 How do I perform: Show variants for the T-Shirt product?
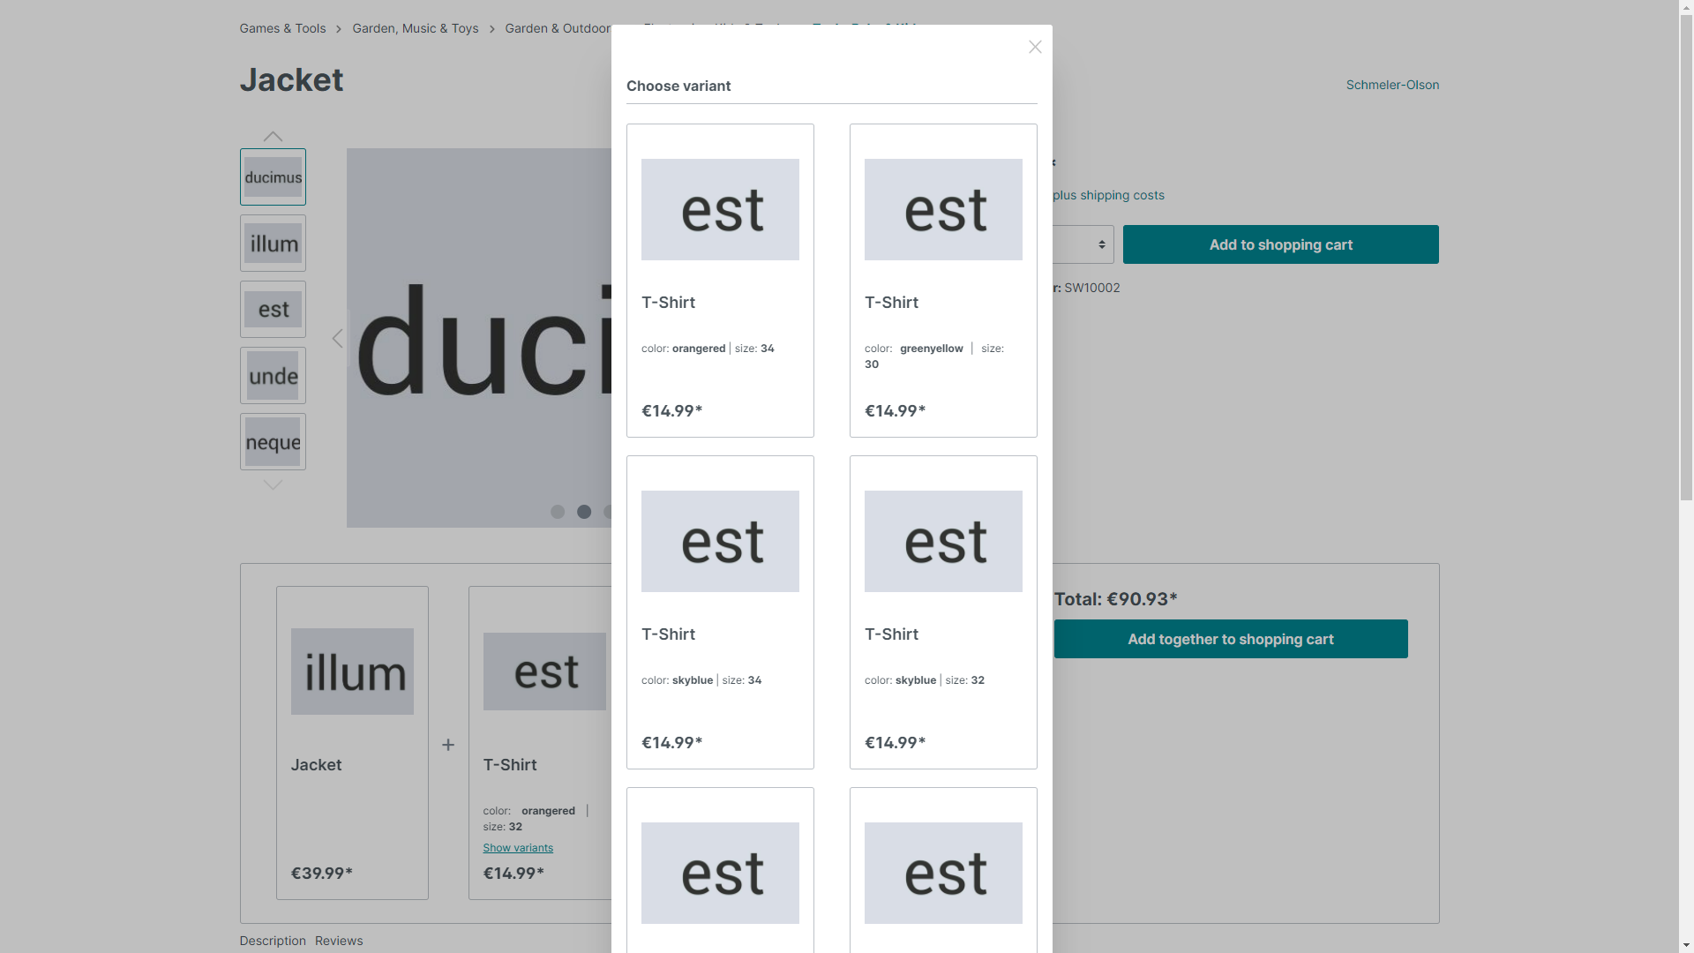coord(518,847)
